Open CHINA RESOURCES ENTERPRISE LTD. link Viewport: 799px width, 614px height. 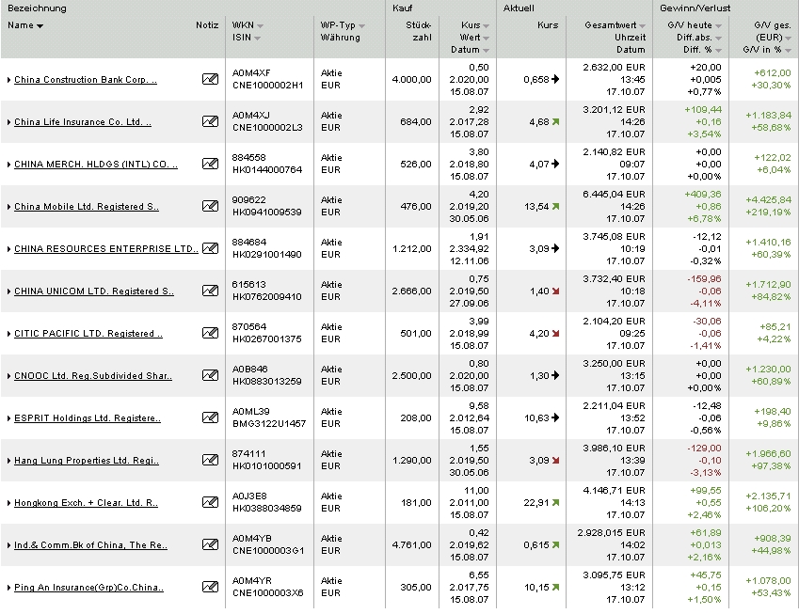(x=106, y=248)
